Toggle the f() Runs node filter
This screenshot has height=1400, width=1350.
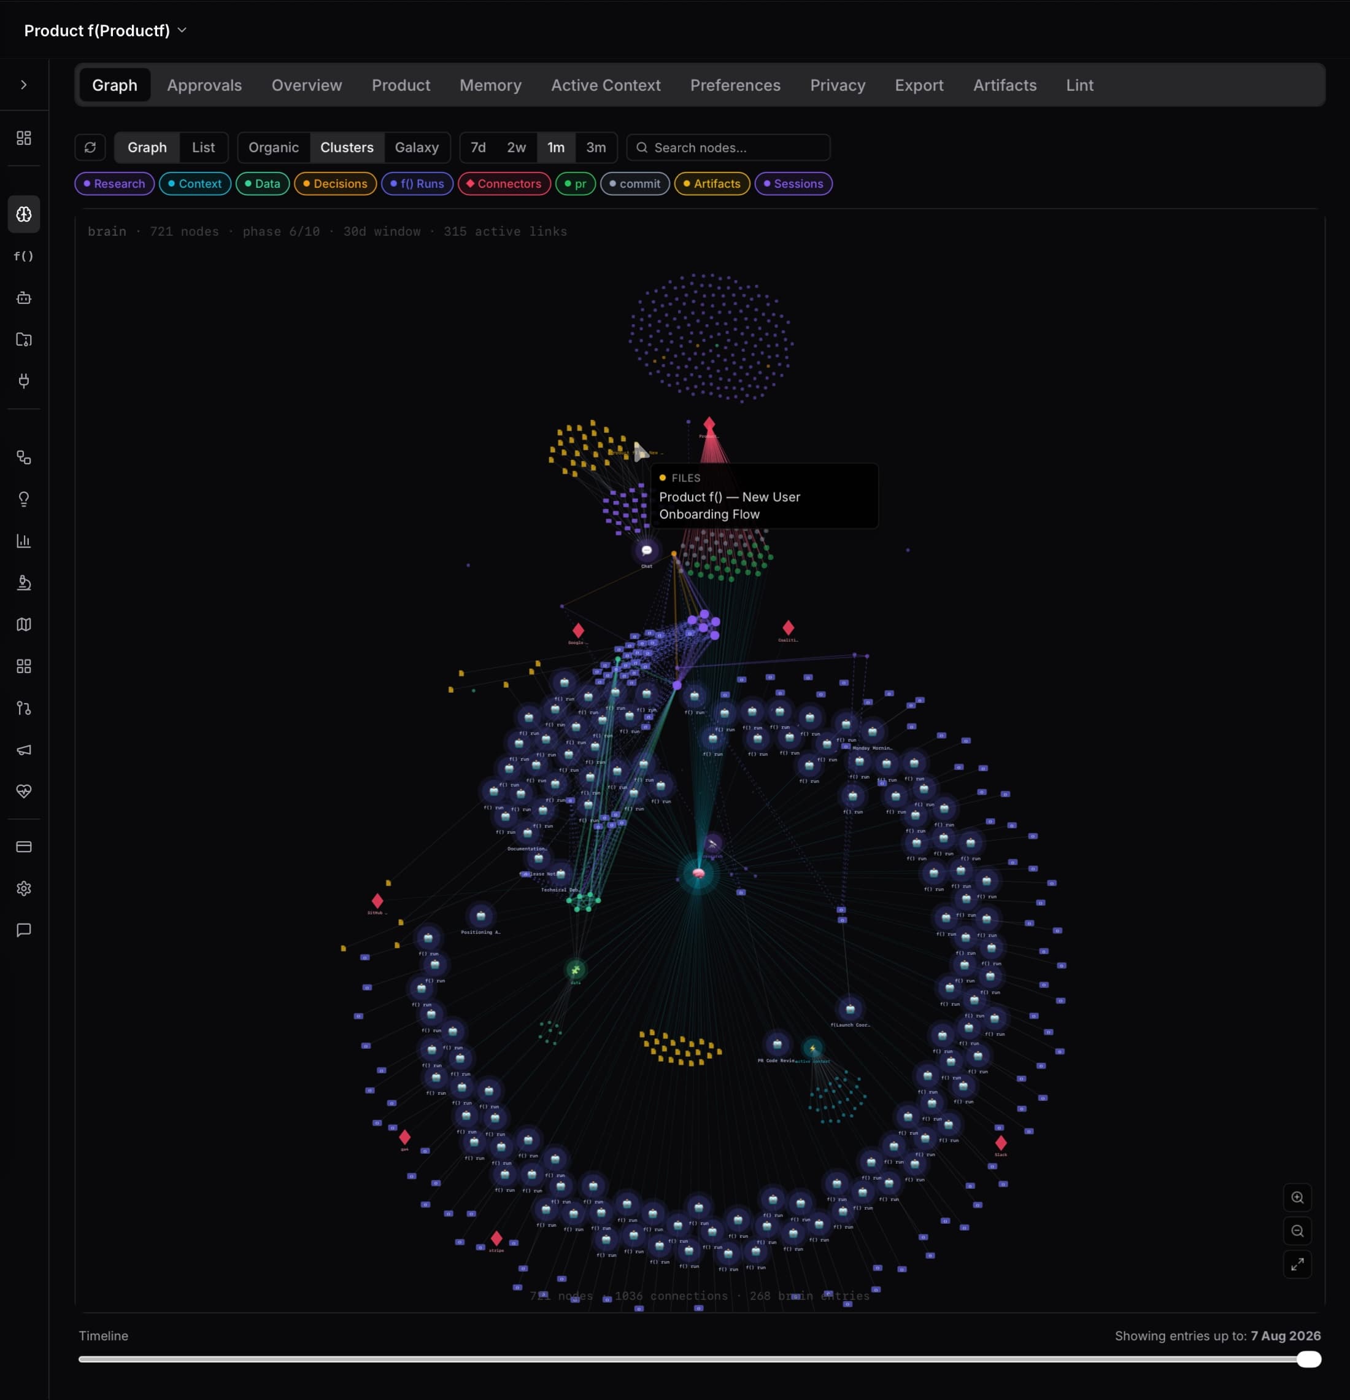click(417, 184)
